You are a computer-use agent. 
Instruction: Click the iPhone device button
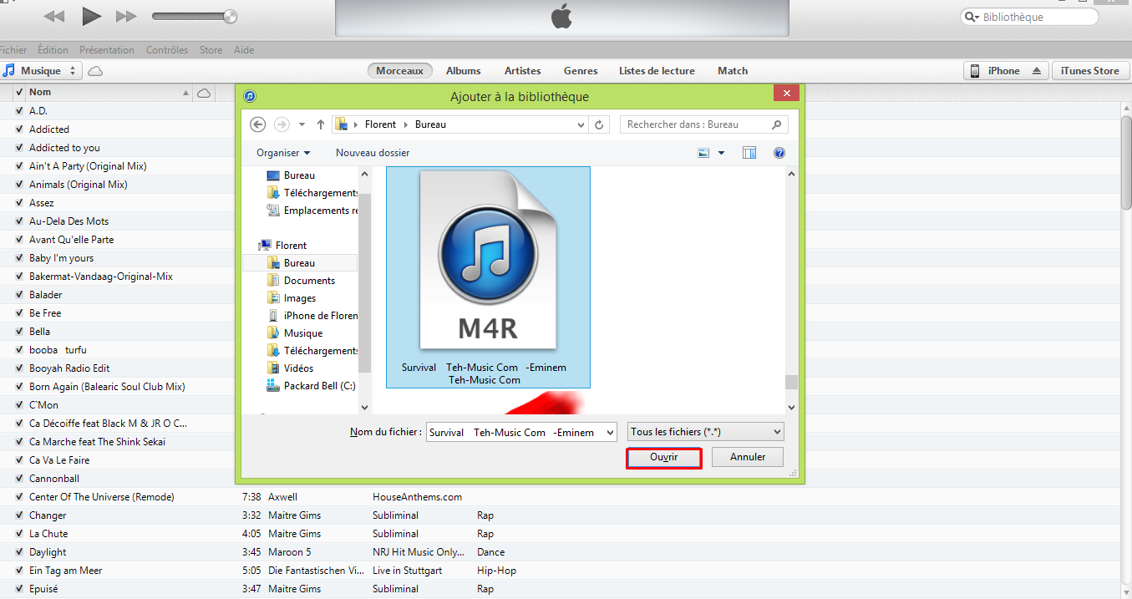pyautogui.click(x=1006, y=71)
